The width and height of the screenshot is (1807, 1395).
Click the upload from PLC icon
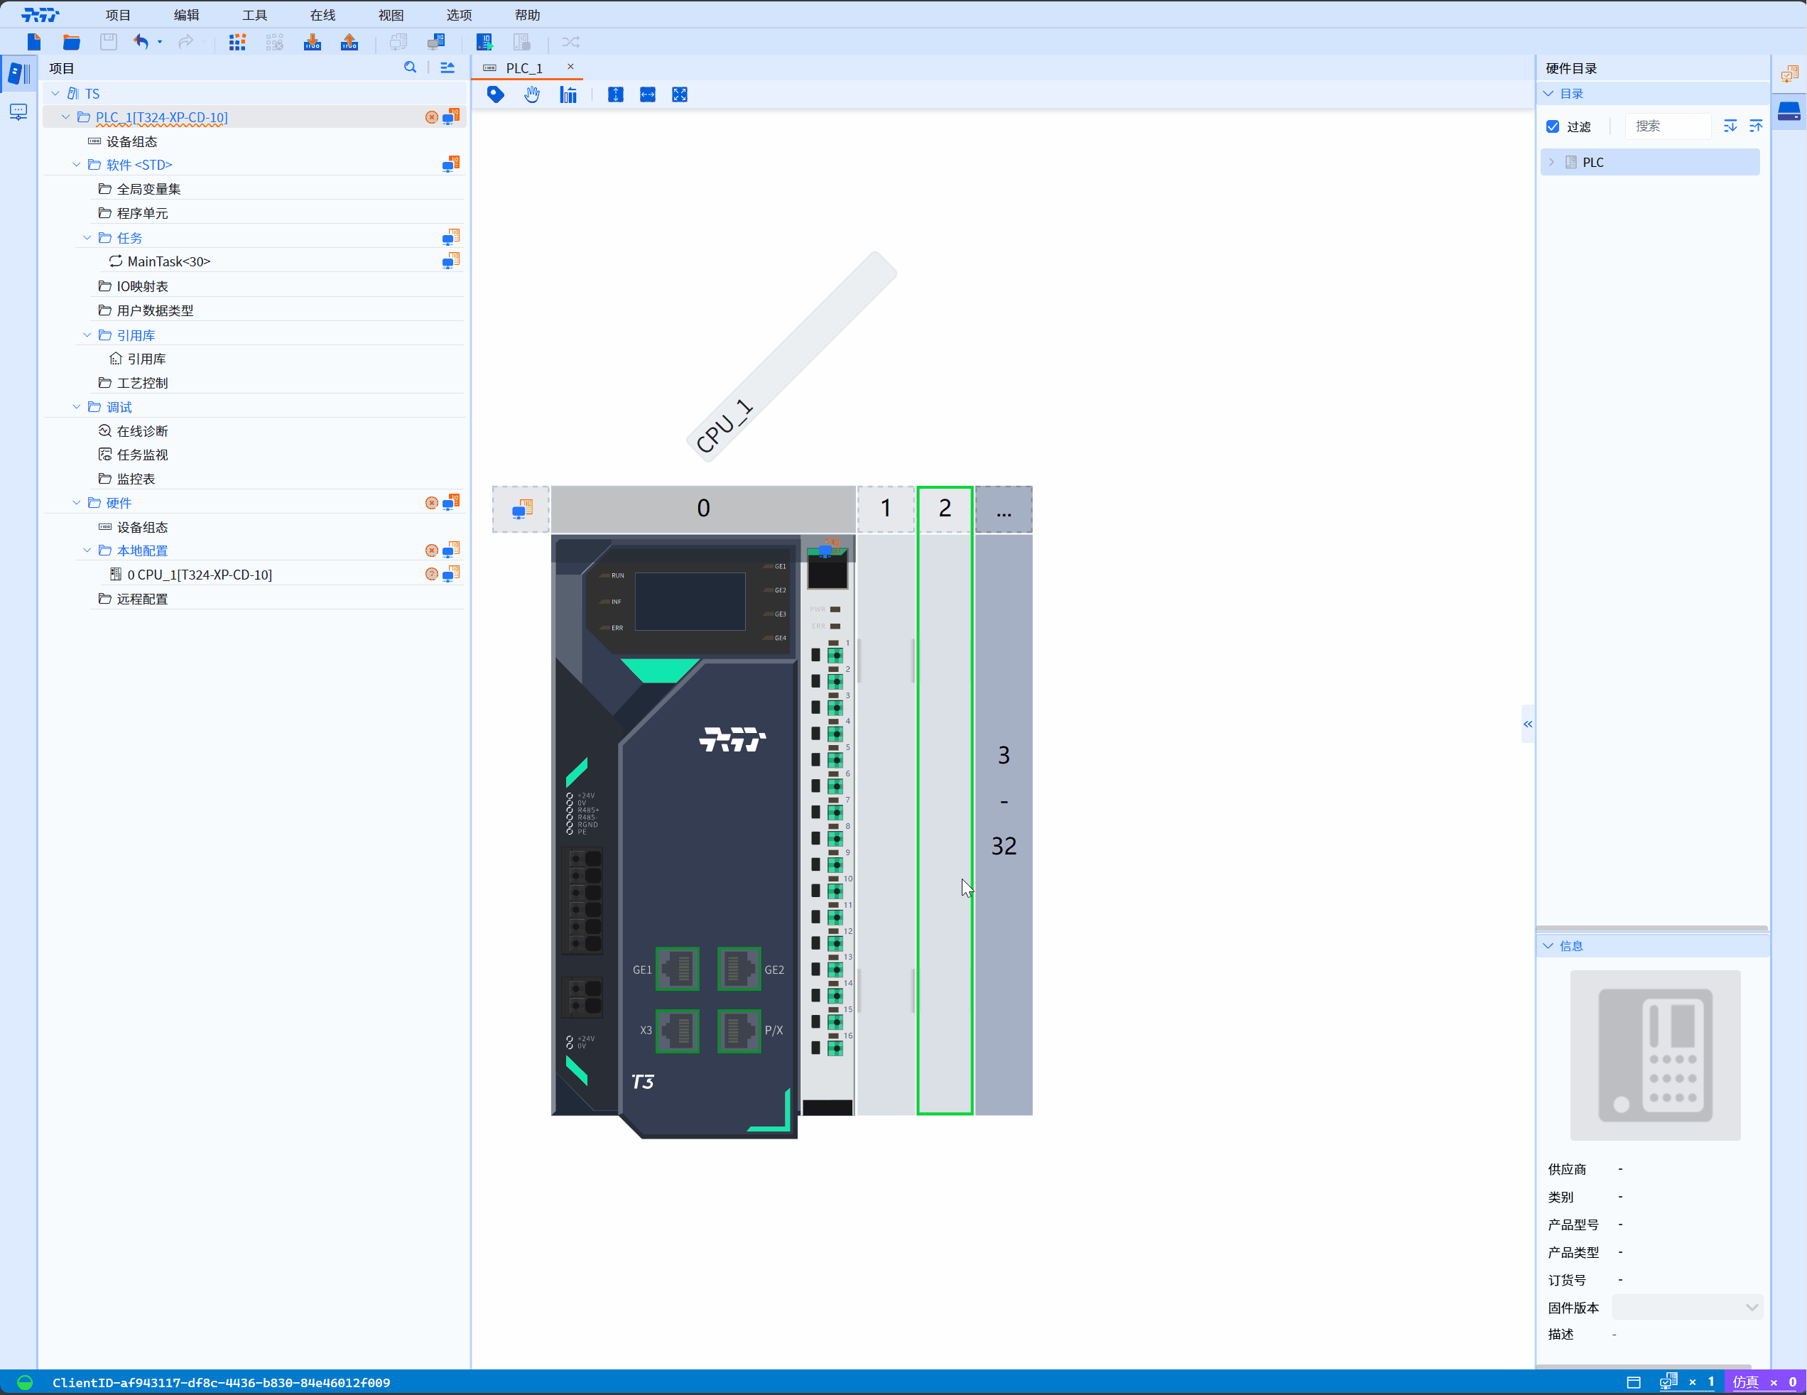pyautogui.click(x=349, y=42)
